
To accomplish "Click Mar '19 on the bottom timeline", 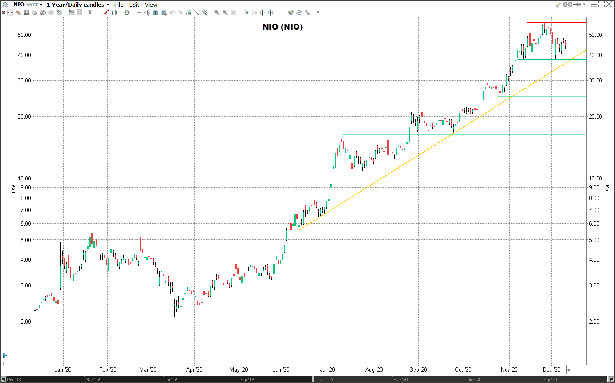I will [x=92, y=379].
